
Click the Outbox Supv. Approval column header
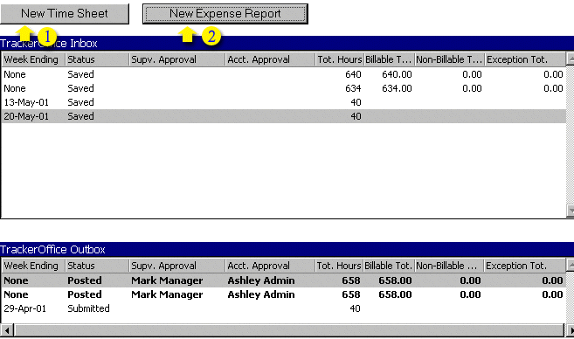point(177,266)
